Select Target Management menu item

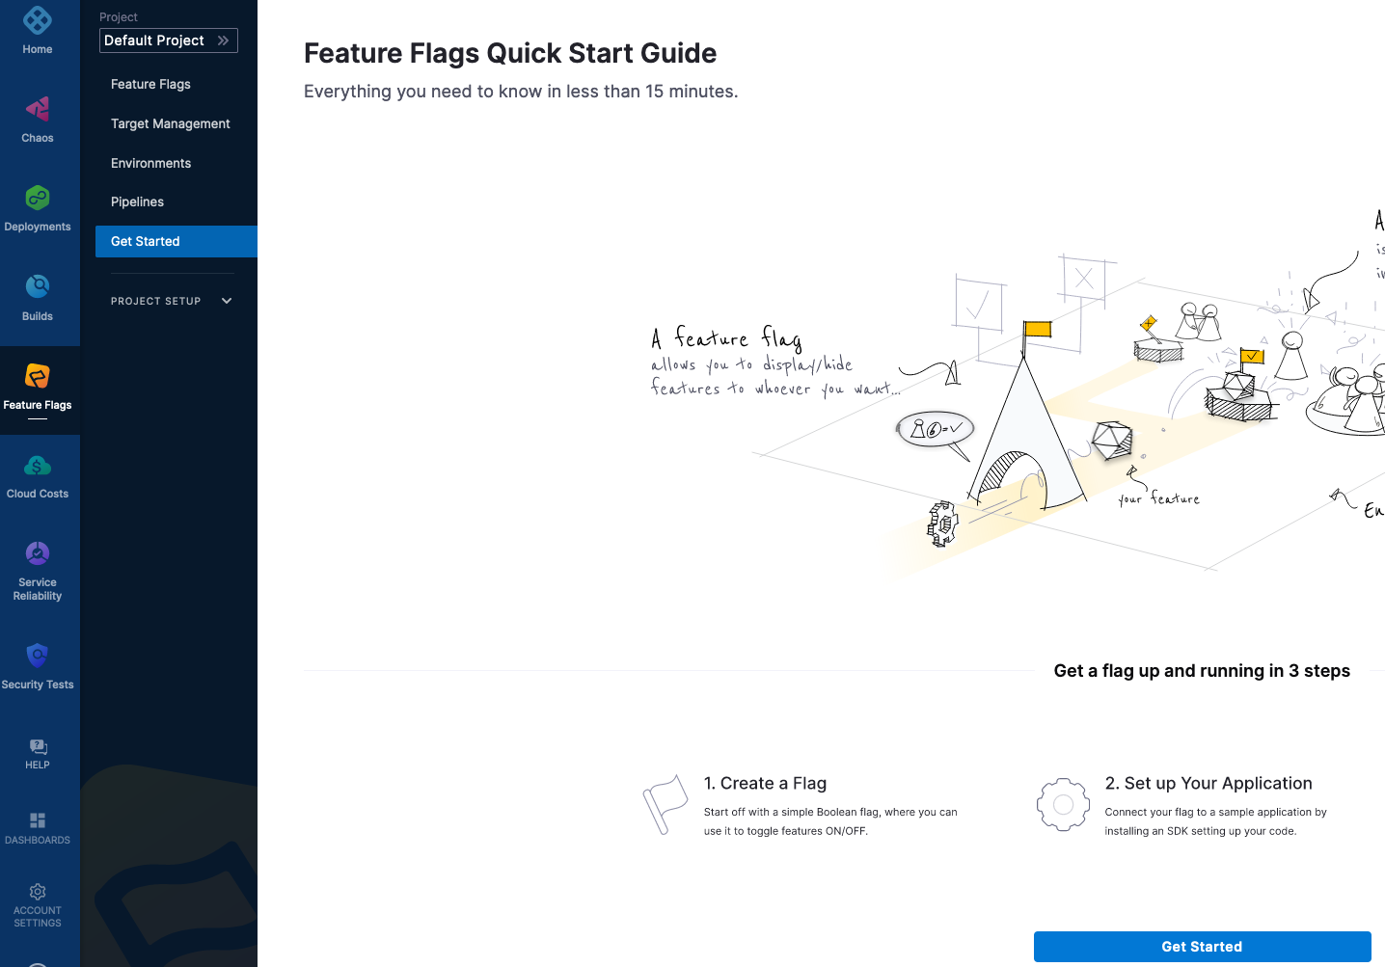[x=171, y=123]
